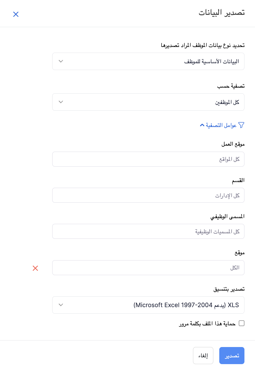Image resolution: width=255 pixels, height=369 pixels.
Task: Click the red X beside موقع field
Action: [x=35, y=268]
